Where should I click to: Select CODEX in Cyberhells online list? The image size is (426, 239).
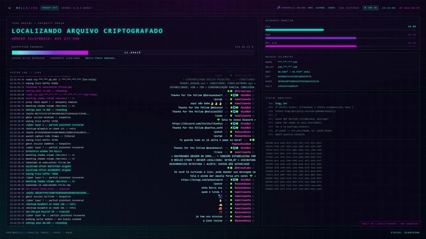[331, 8]
